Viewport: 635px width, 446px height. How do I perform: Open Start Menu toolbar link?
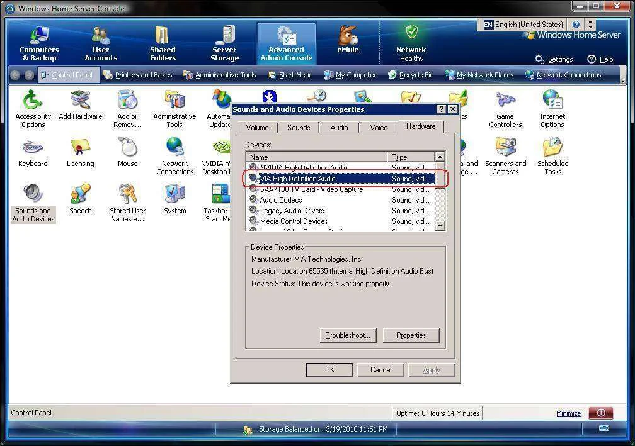point(291,75)
